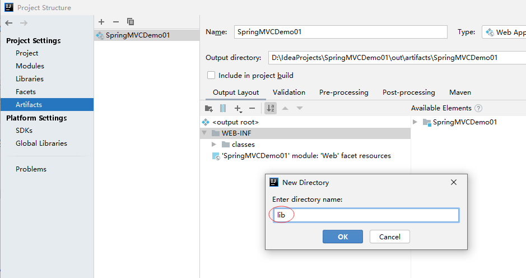The image size is (526, 278).
Task: Click the Create Archive toolbar icon
Action: (223, 108)
